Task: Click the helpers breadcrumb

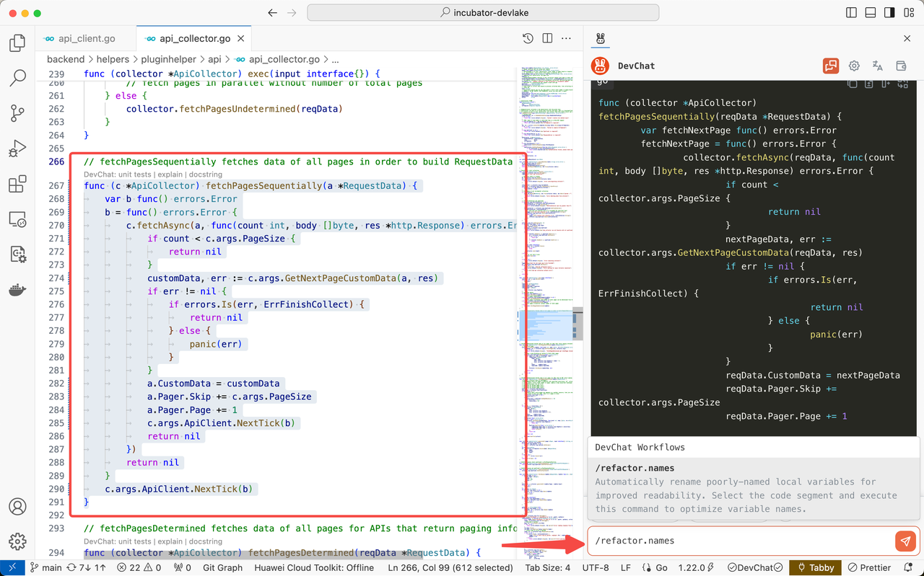Action: [x=113, y=59]
